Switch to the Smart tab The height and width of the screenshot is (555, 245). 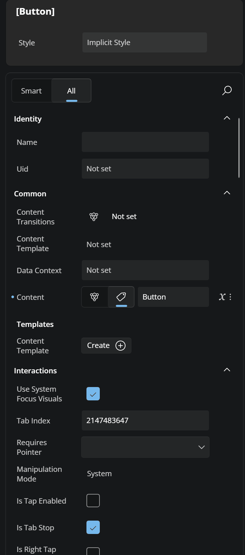31,90
